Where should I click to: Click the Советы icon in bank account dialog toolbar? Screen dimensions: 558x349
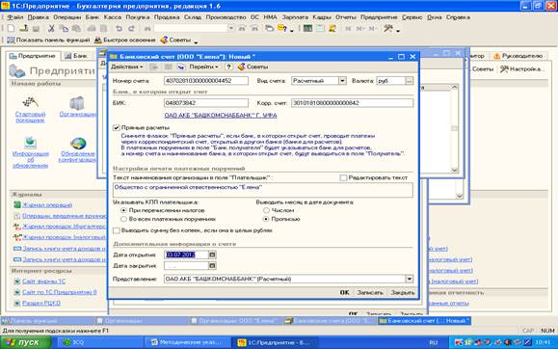tap(242, 67)
